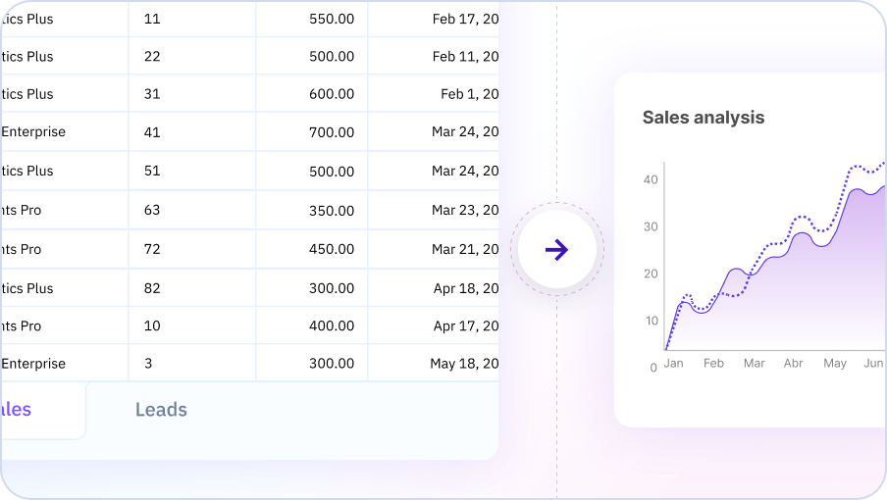Click the May label on chart axis
The image size is (887, 500).
coord(835,364)
